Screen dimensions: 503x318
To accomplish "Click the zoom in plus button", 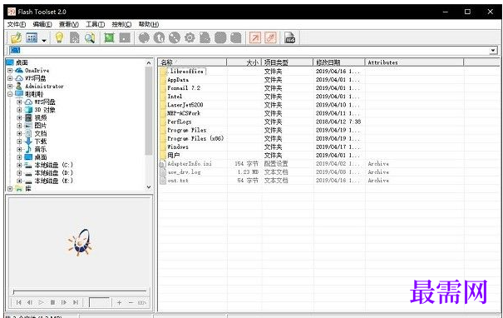I will (120, 302).
